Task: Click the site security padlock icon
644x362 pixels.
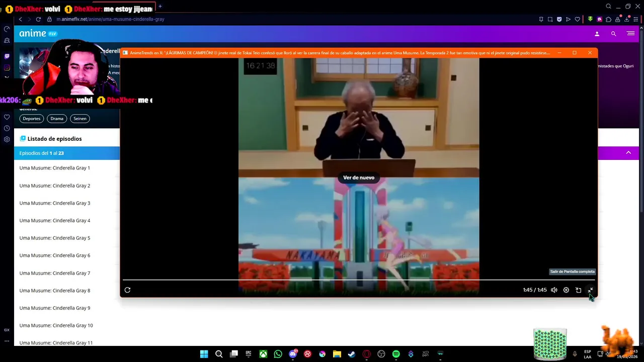Action: click(x=49, y=19)
